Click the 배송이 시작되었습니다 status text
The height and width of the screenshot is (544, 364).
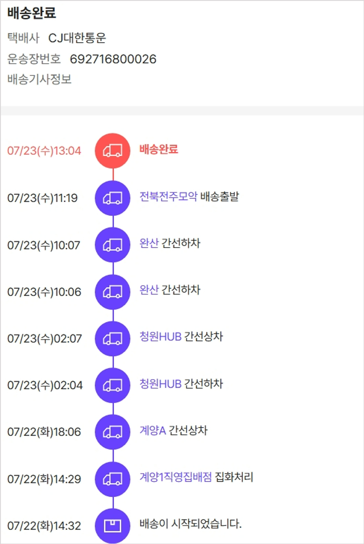click(190, 524)
